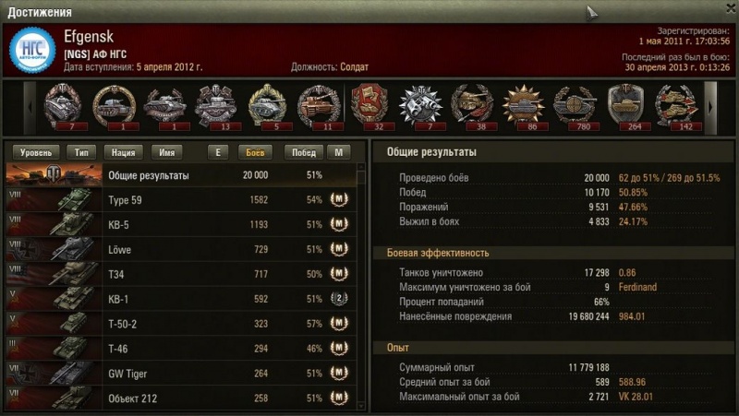Select the Общие результаты row

click(x=181, y=175)
